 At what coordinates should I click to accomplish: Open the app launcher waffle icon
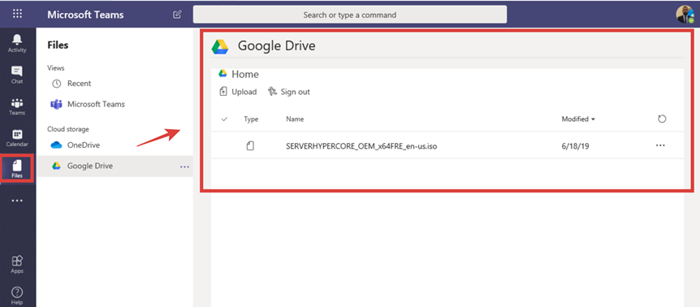[17, 15]
